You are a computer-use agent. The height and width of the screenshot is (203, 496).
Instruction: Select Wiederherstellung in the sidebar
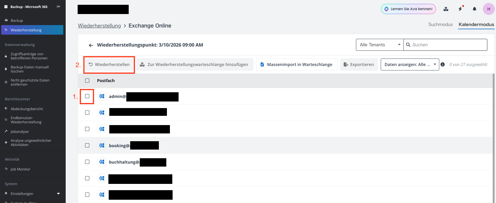click(x=32, y=30)
